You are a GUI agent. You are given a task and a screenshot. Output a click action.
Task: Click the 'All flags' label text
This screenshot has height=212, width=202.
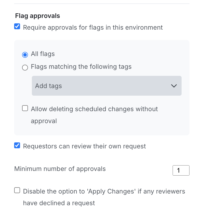click(x=43, y=54)
